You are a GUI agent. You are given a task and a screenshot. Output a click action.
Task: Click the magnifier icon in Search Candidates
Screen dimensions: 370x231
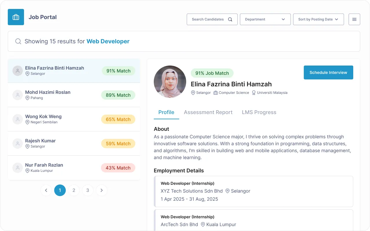tap(230, 19)
